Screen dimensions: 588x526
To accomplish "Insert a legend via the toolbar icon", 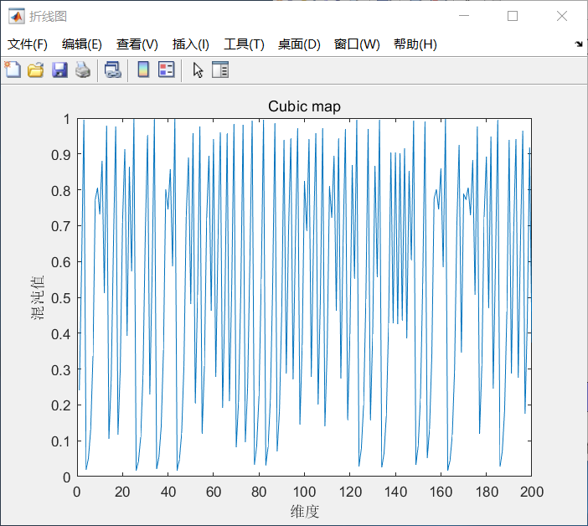I will click(x=167, y=70).
